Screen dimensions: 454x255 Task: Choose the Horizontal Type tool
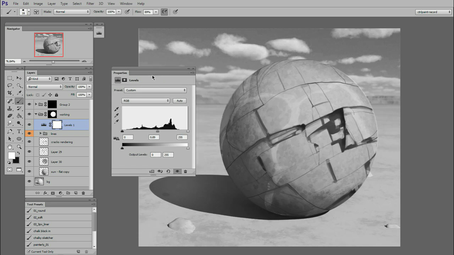point(19,131)
